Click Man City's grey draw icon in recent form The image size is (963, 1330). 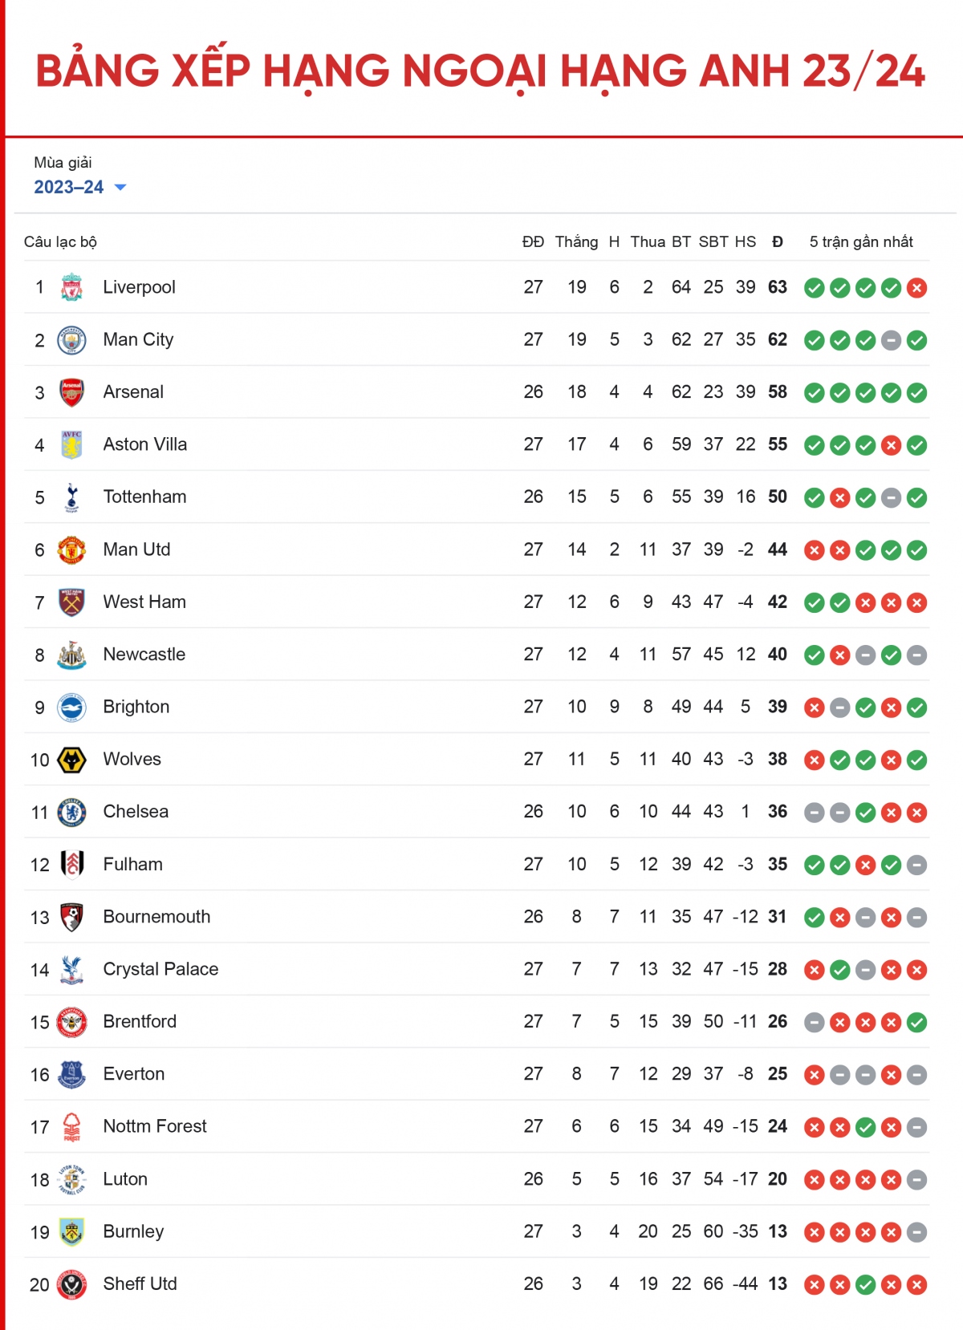[891, 341]
